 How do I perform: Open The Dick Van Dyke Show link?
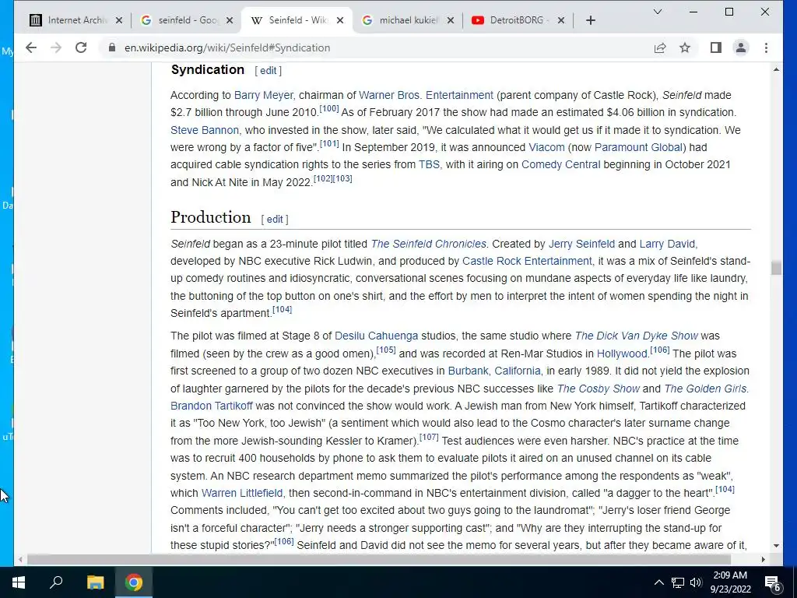(637, 336)
